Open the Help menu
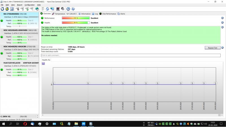 [x=39, y=5]
